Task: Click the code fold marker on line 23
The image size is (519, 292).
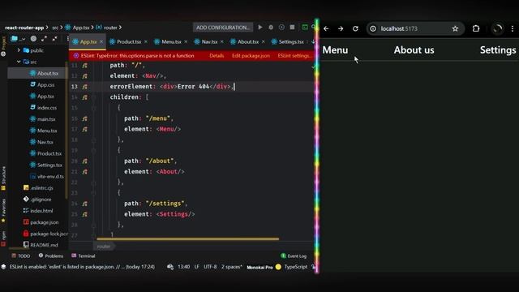Action: pos(94,193)
